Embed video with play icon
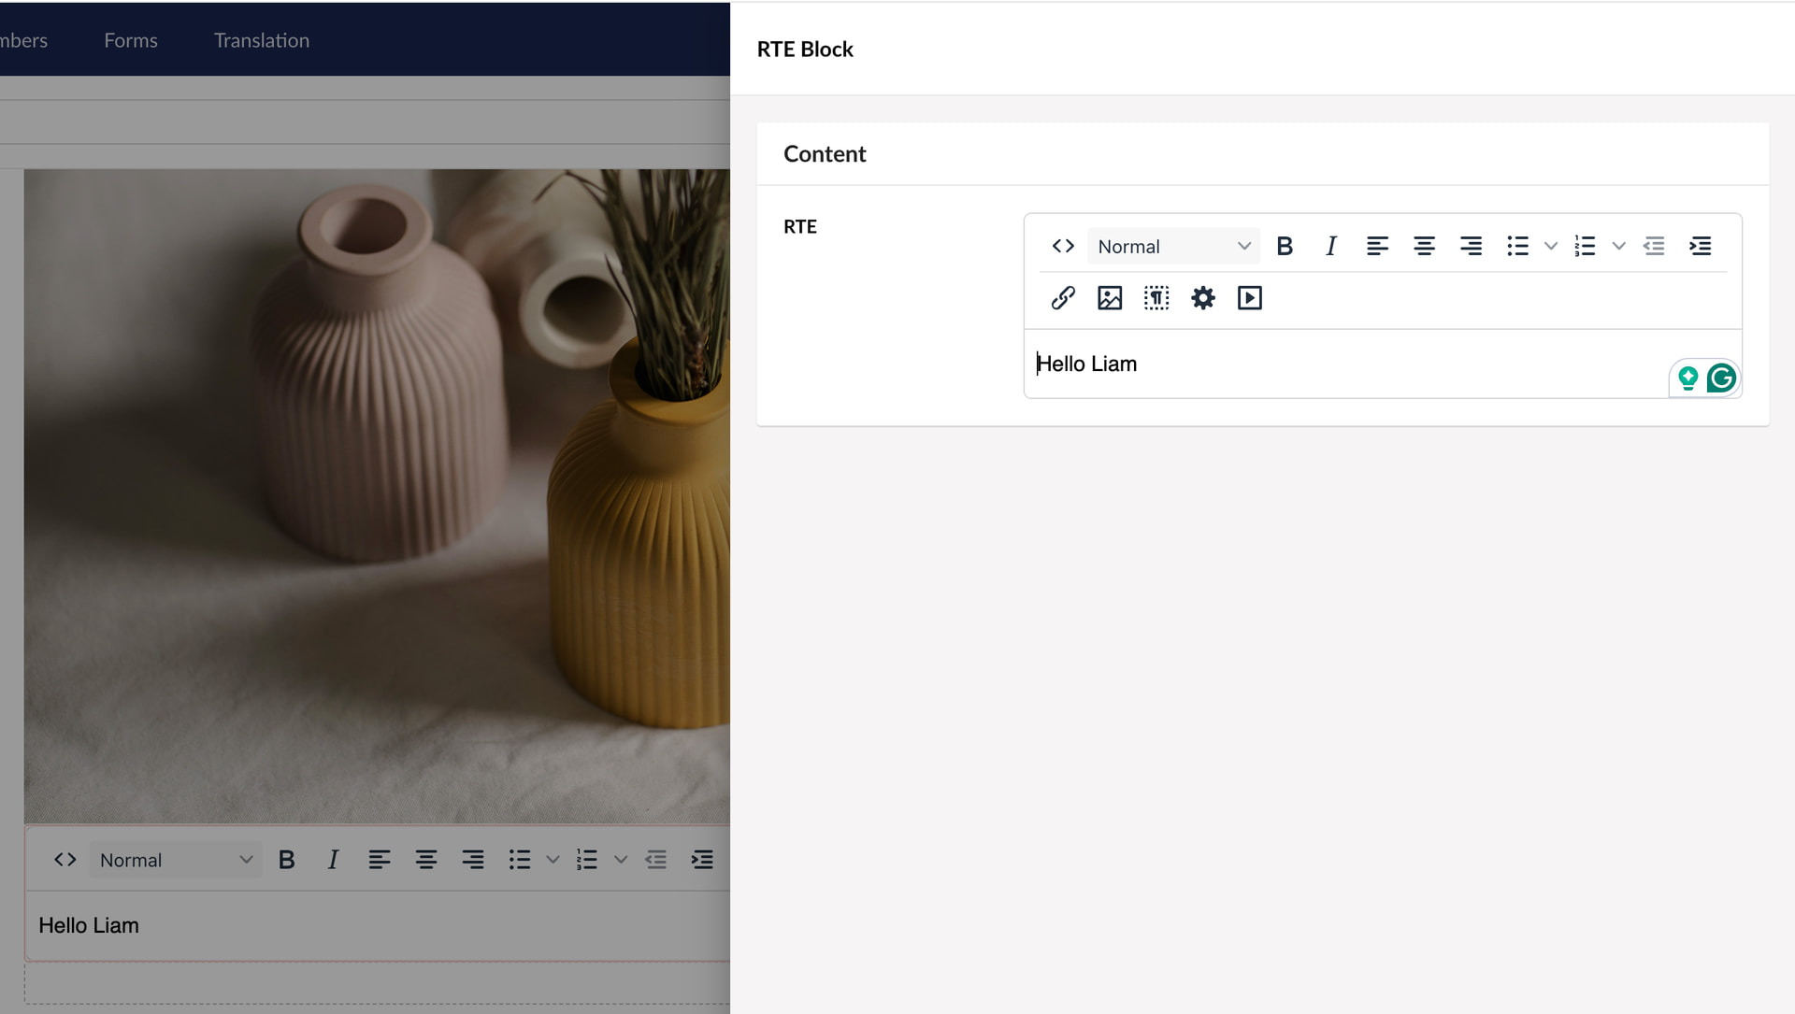This screenshot has height=1014, width=1795. (1250, 298)
